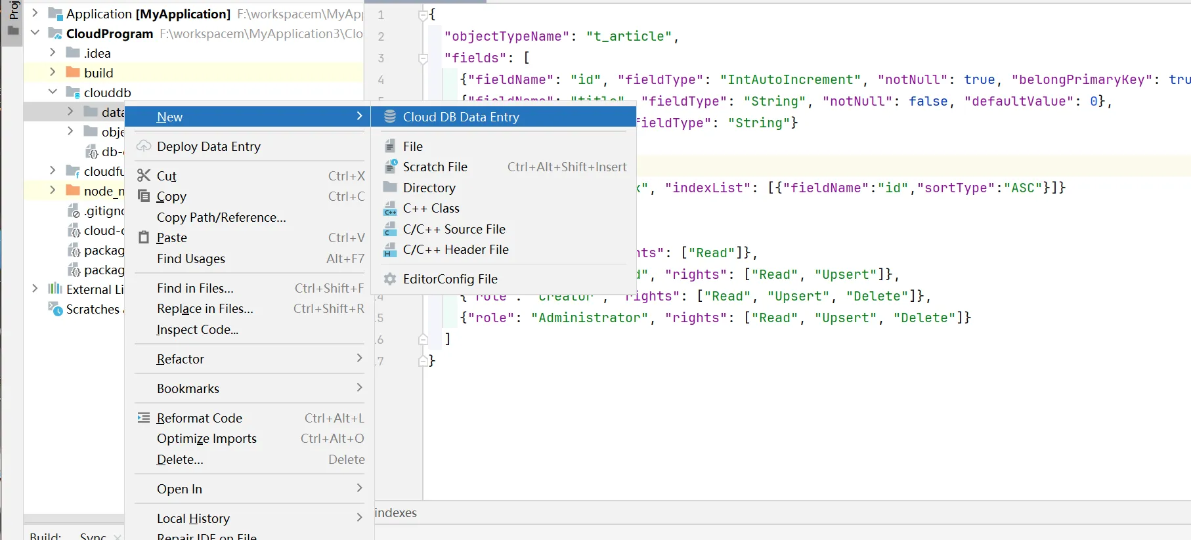Click the "indexList" key in editor
This screenshot has width=1191, height=540.
click(x=708, y=188)
